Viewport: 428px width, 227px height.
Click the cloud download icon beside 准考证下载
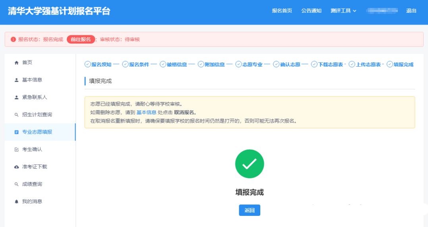pyautogui.click(x=16, y=167)
